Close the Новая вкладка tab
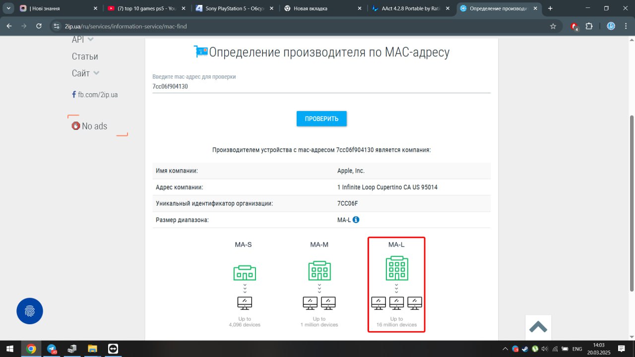The width and height of the screenshot is (635, 357). [361, 8]
